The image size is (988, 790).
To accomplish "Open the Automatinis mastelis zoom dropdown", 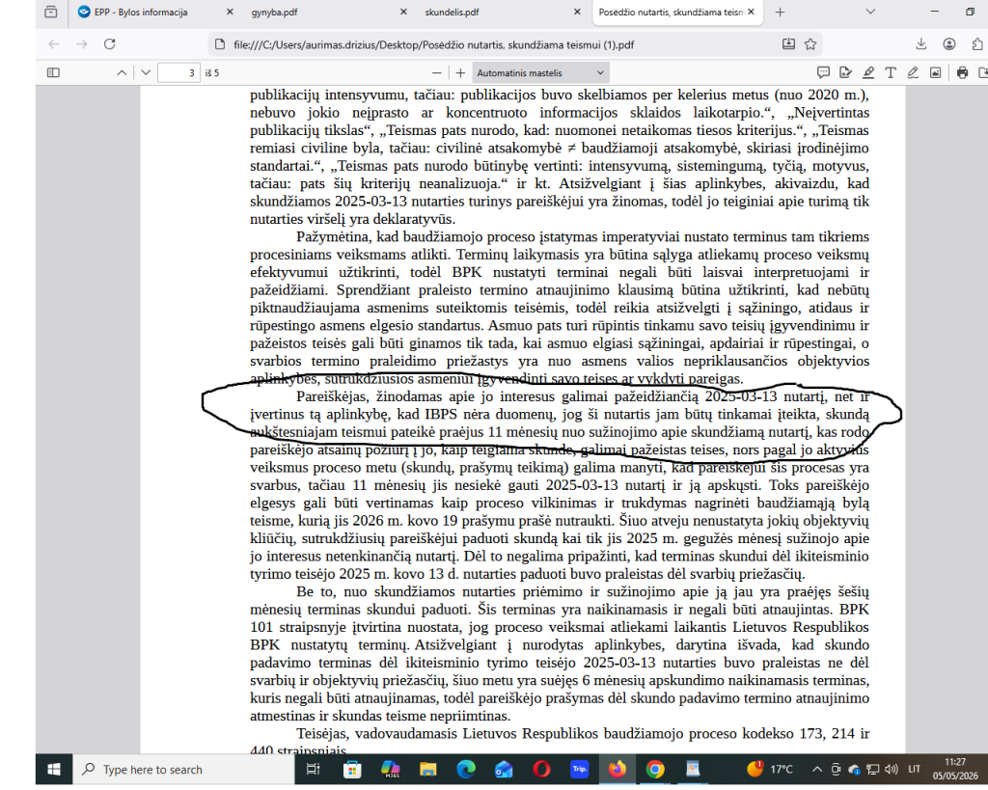I will [540, 73].
